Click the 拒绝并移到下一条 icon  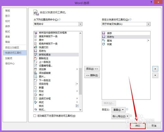click(35, 44)
